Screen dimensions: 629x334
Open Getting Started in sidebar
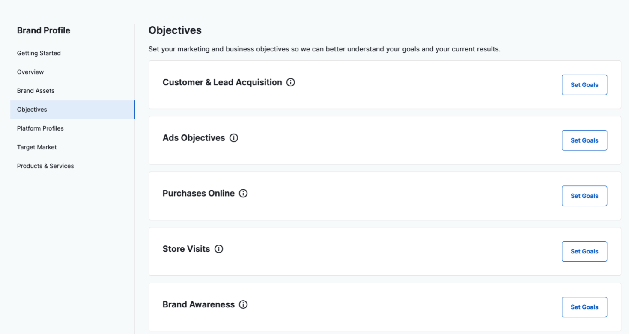[39, 53]
